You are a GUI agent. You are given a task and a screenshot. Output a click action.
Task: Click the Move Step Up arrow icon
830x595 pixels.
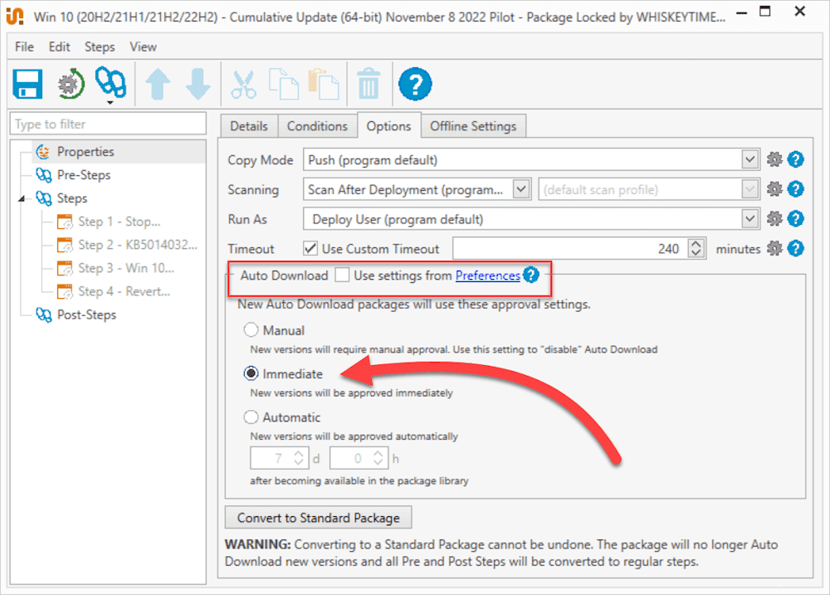click(157, 83)
